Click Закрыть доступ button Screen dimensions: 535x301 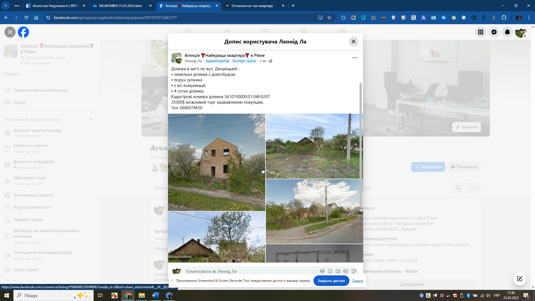coord(331,281)
